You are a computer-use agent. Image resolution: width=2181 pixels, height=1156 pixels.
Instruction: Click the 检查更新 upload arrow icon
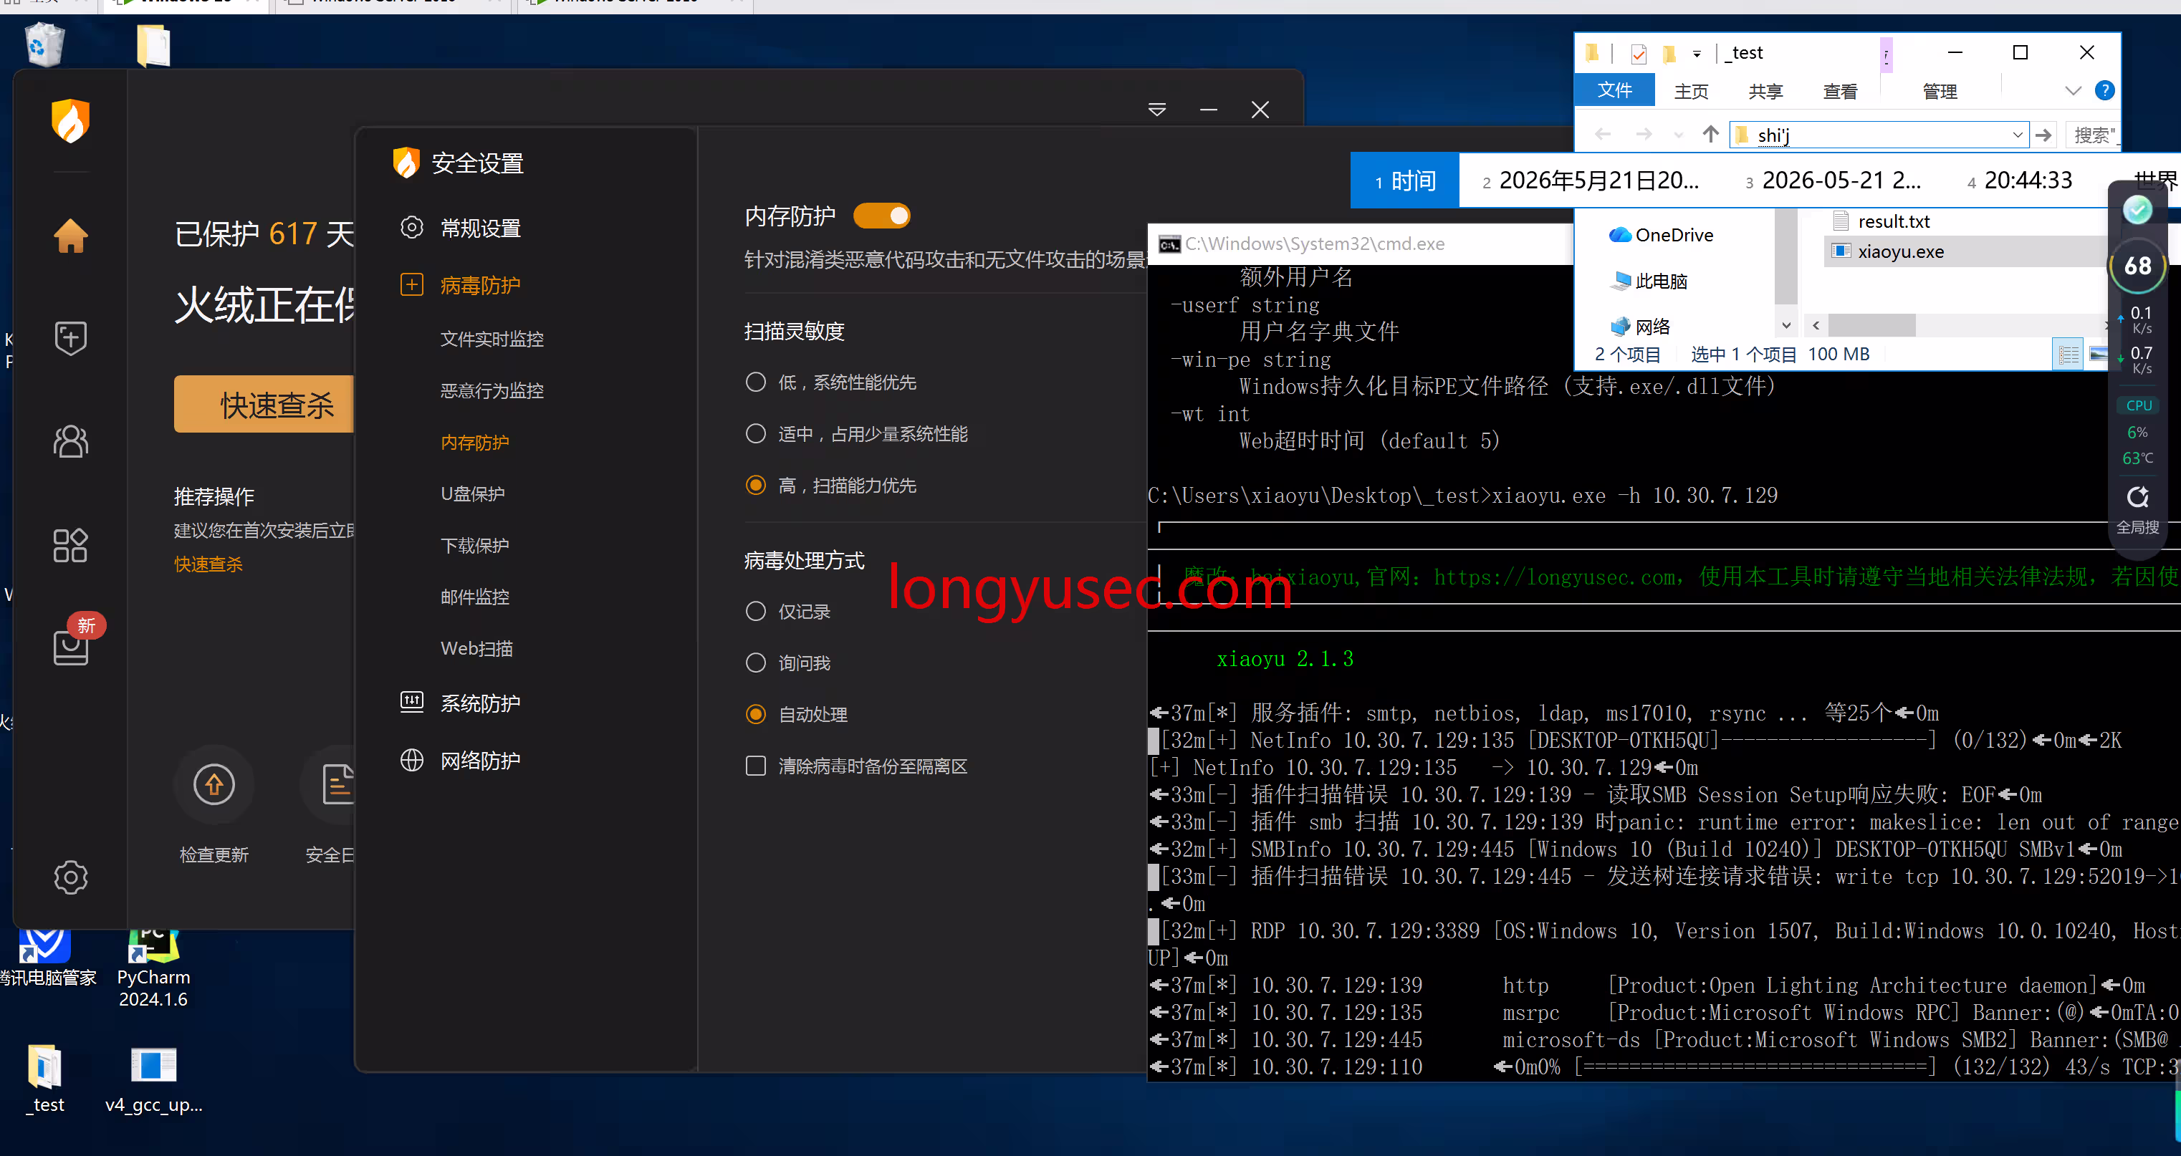tap(214, 784)
